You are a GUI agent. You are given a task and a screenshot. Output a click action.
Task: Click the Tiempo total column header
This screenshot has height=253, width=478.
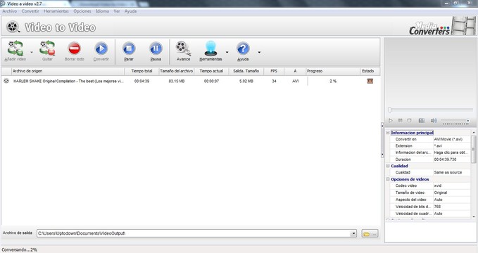click(141, 71)
